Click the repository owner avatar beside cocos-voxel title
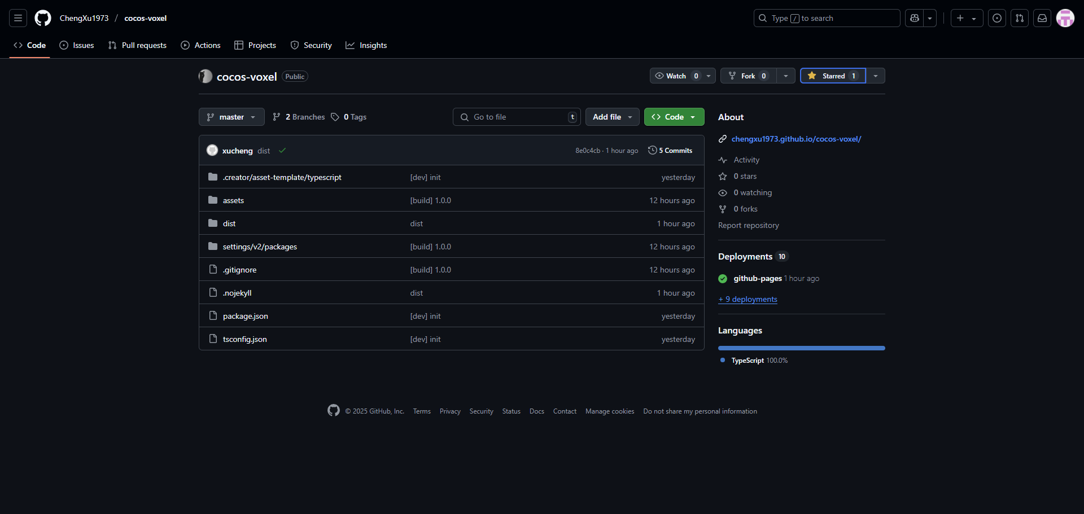The image size is (1084, 514). 206,76
